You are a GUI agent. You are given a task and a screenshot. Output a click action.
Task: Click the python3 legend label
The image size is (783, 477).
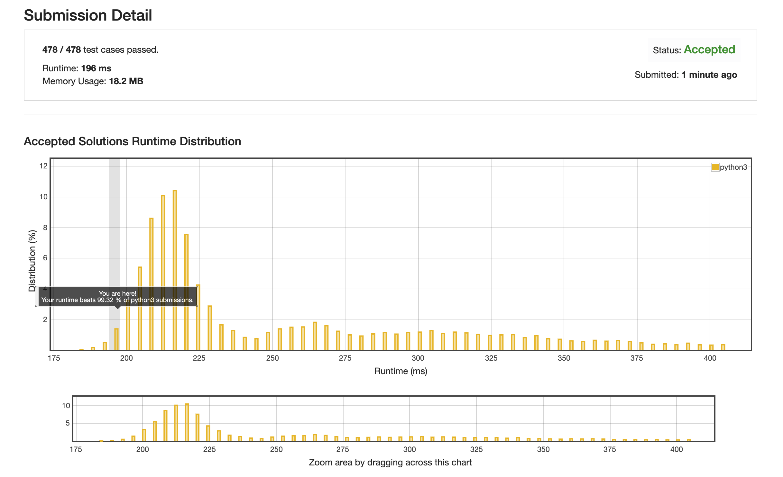733,167
